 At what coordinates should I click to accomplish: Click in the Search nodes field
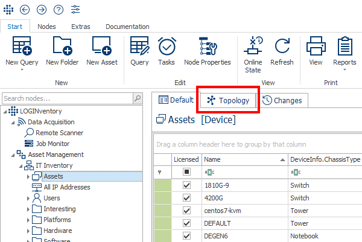coord(68,98)
